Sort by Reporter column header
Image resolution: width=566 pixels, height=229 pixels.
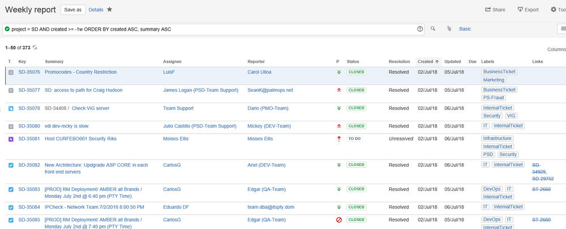256,62
